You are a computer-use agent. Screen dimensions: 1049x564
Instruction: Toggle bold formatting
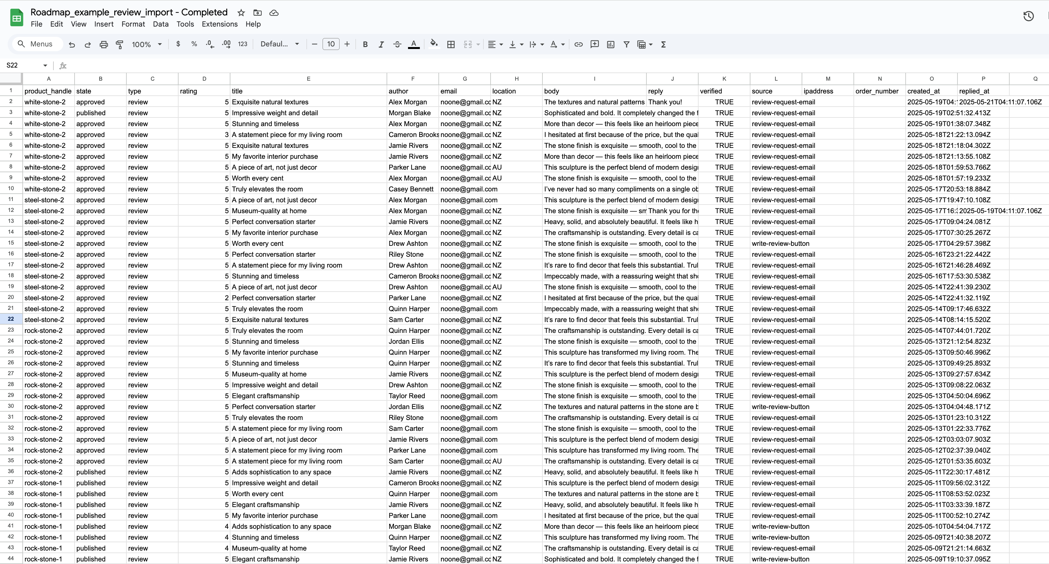[x=365, y=44]
